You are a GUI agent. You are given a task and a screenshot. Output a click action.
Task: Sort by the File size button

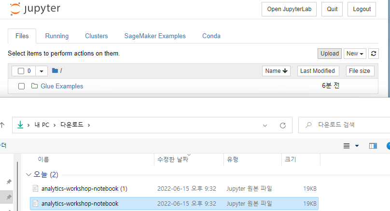click(x=360, y=71)
